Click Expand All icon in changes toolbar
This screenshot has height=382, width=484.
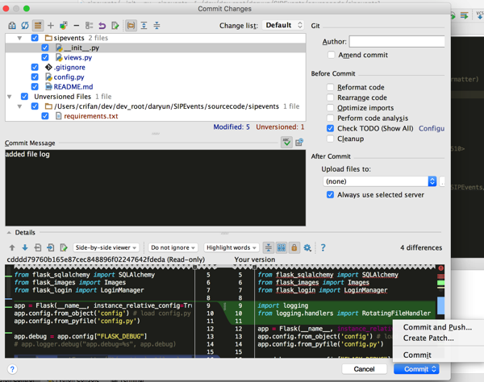click(144, 26)
